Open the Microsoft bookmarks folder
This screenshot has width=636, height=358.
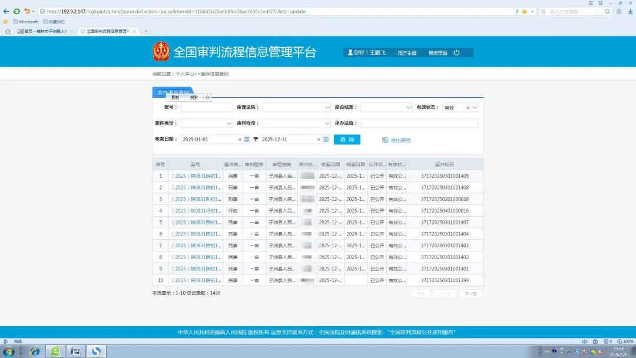25,21
